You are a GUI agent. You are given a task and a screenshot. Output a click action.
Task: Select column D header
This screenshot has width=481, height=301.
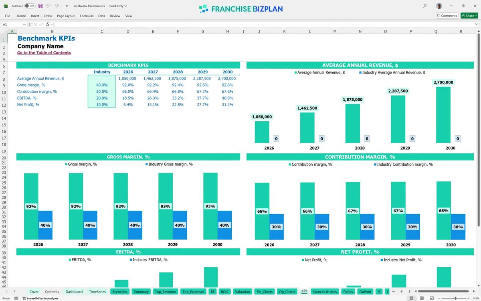tap(128, 31)
